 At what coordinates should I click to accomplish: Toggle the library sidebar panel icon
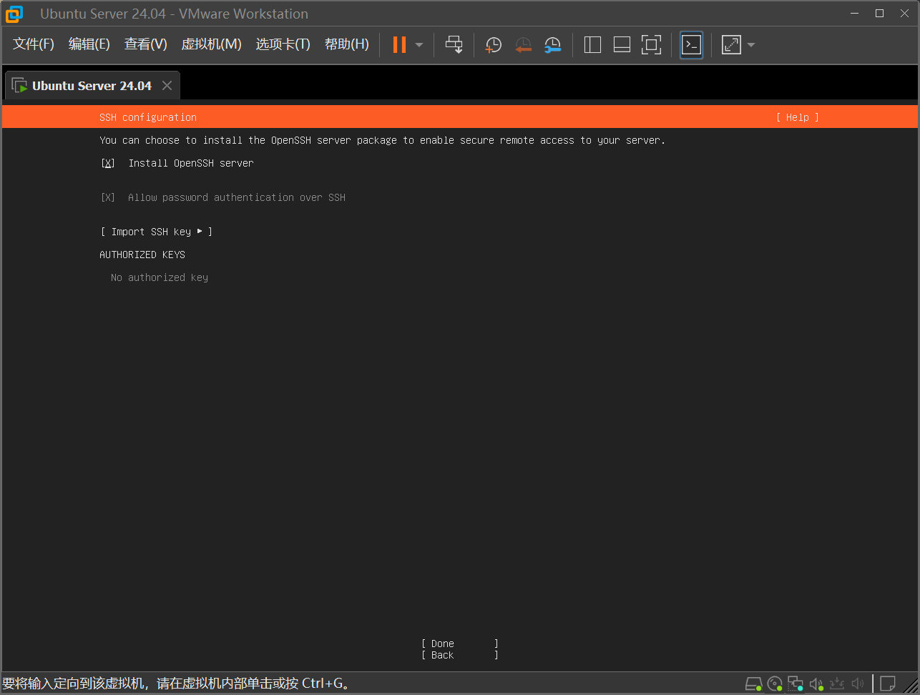coord(592,44)
